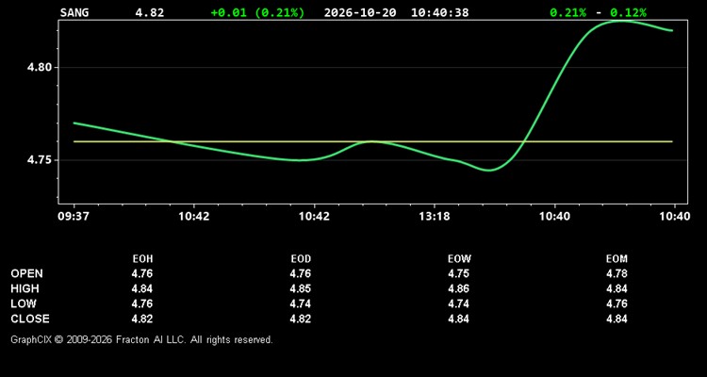This screenshot has width=707, height=377.
Task: Click the LOW row label
Action: coord(24,303)
